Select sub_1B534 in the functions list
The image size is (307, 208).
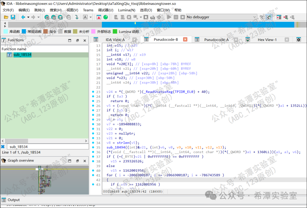click(22, 55)
